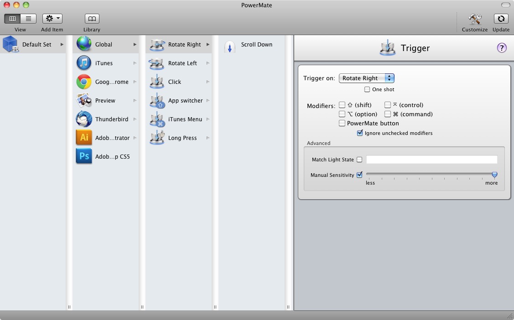Select the Rotate Left trigger

pyautogui.click(x=178, y=63)
